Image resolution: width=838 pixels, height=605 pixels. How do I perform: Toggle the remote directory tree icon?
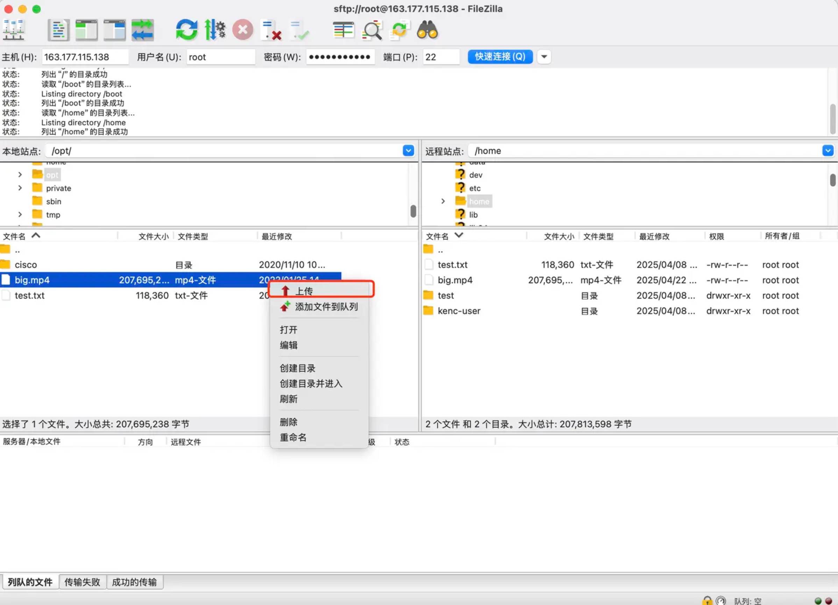114,30
